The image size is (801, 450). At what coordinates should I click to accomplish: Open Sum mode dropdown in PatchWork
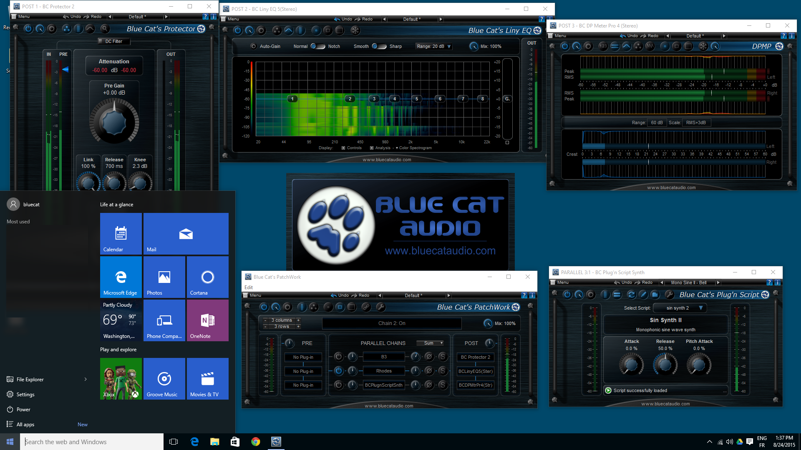coord(431,343)
